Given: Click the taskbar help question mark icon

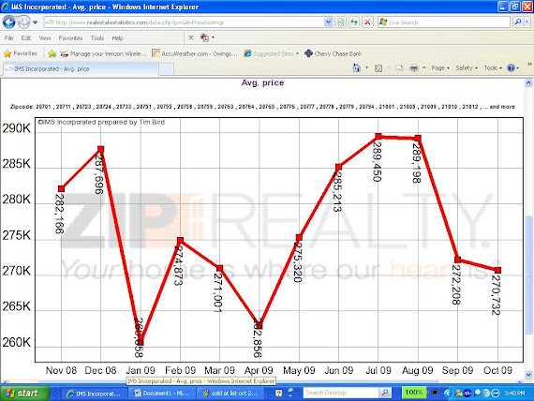Looking at the screenshot, I should point(278,394).
